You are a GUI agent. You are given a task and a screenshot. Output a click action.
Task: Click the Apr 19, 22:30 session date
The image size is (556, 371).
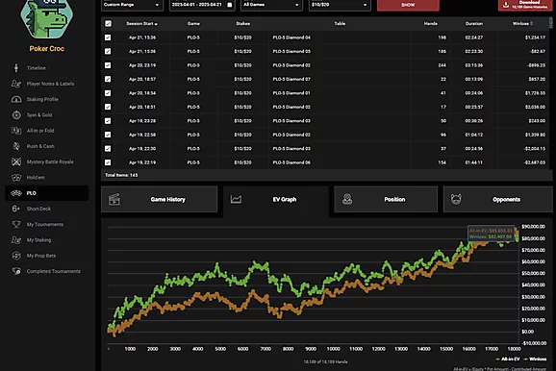(142, 148)
